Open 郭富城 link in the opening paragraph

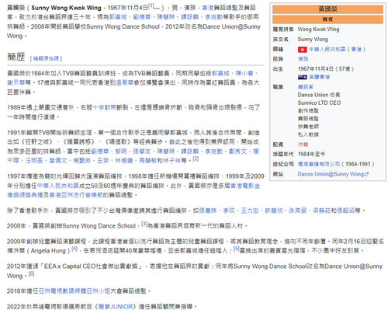pyautogui.click(x=118, y=17)
